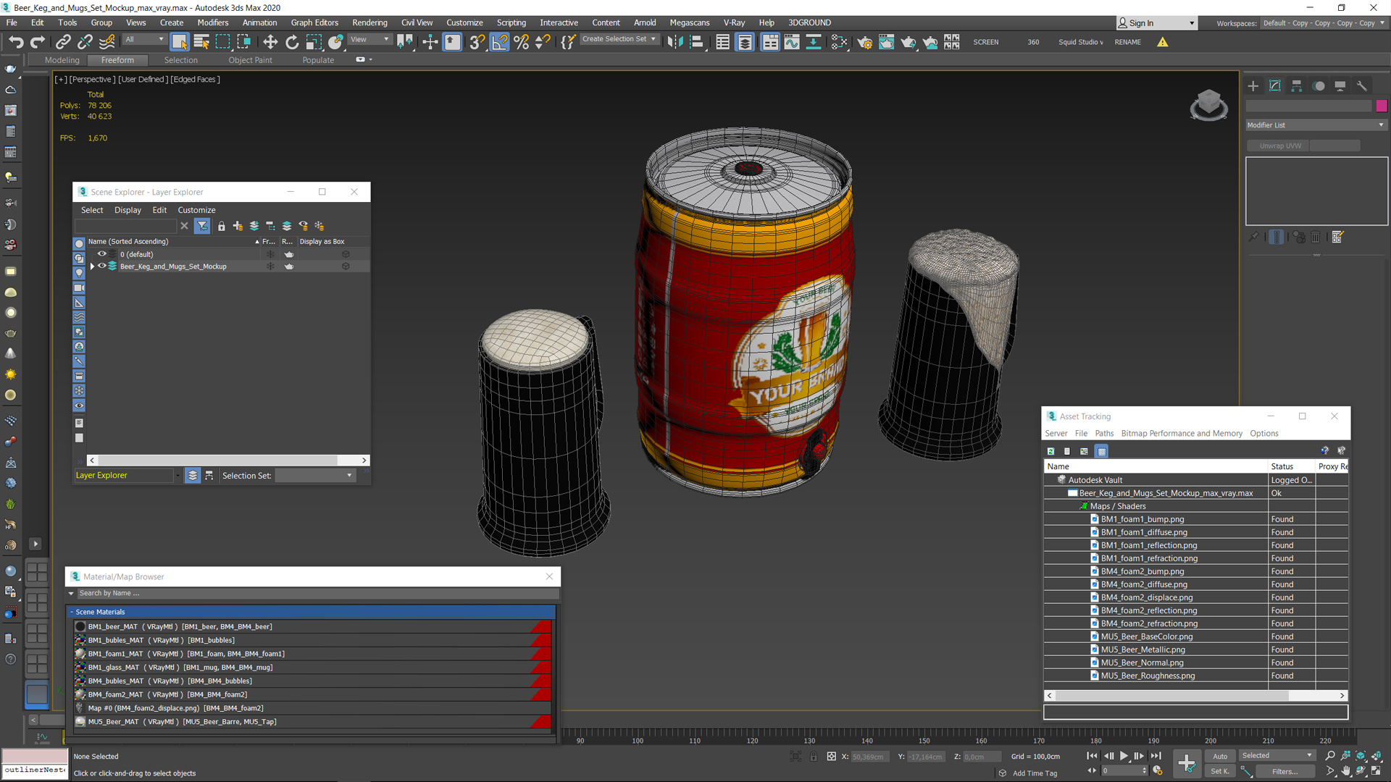Click the Mirror tool icon
This screenshot has height=782, width=1391.
coord(674,42)
